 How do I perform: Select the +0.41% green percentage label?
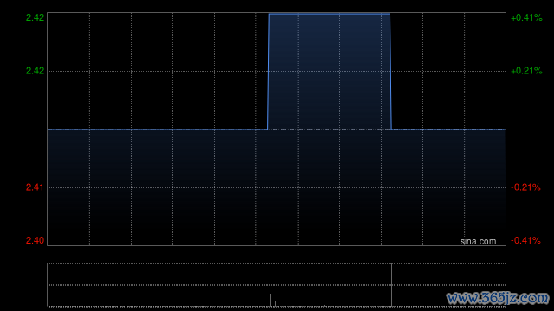click(x=526, y=17)
